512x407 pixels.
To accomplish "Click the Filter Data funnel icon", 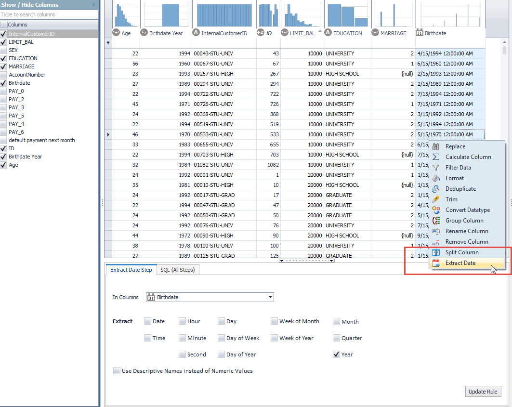I will click(436, 168).
